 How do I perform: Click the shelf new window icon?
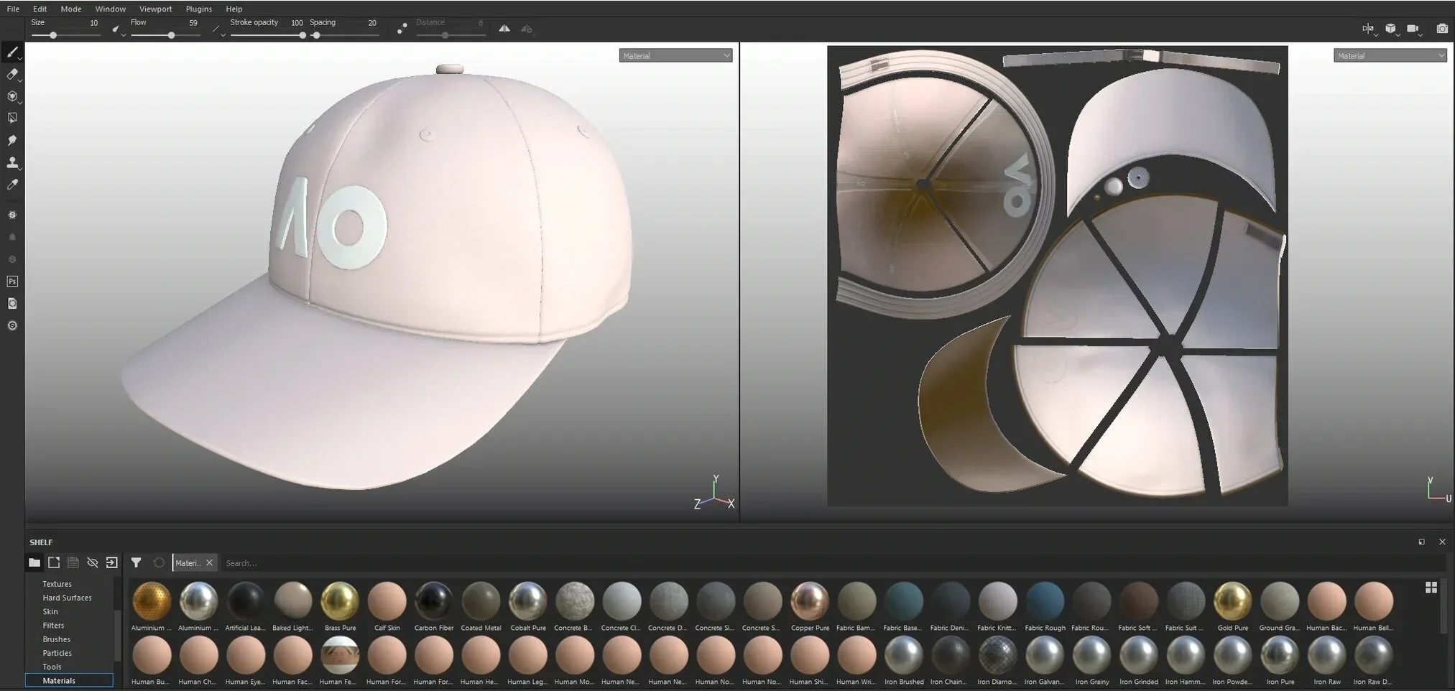pos(54,562)
